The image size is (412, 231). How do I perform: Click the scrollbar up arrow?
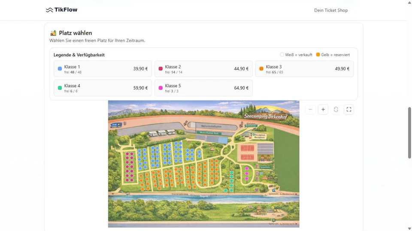click(409, 2)
